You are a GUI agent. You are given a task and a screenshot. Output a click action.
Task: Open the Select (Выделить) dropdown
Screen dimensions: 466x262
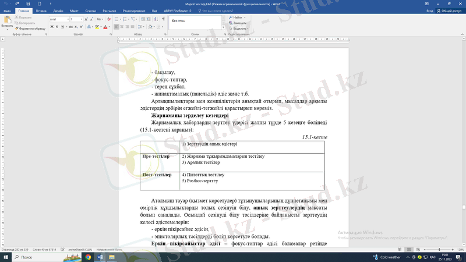[x=239, y=29]
